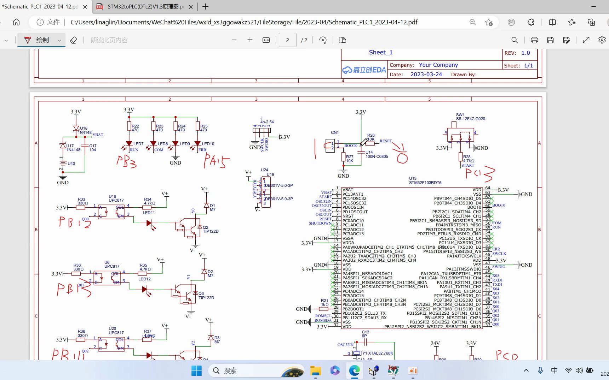Click the zoom out minus icon

click(234, 40)
